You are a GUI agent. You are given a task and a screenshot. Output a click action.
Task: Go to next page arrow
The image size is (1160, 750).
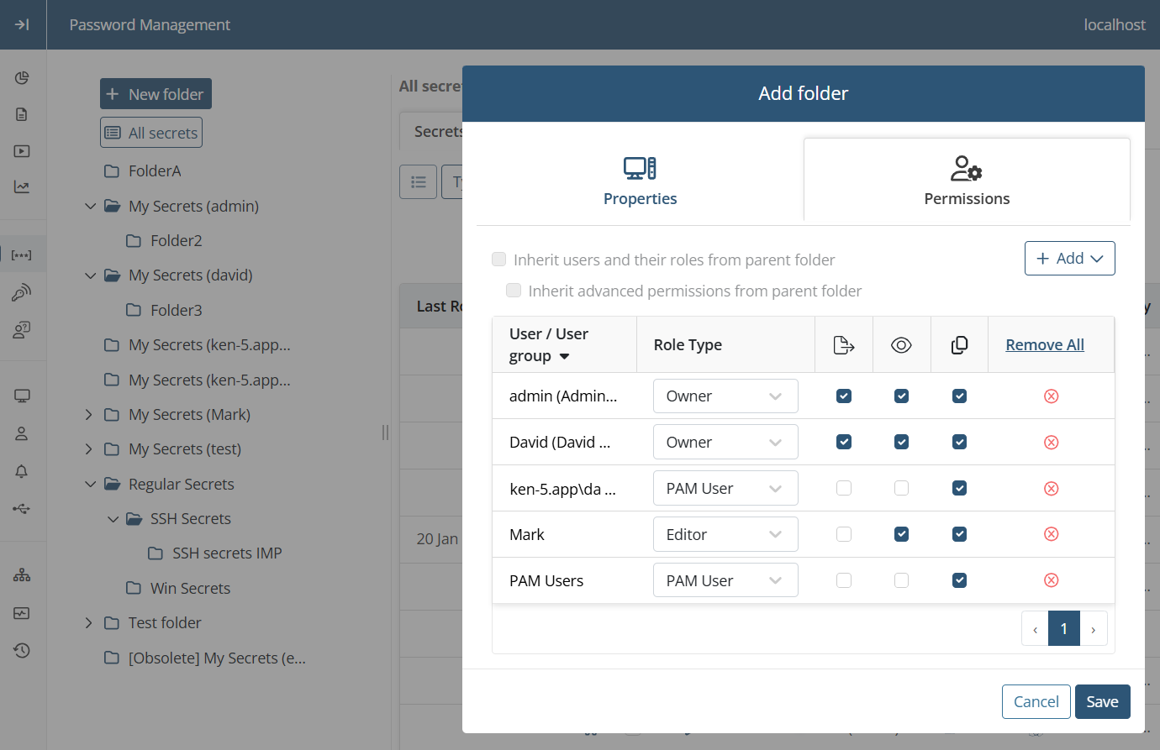[x=1094, y=628]
